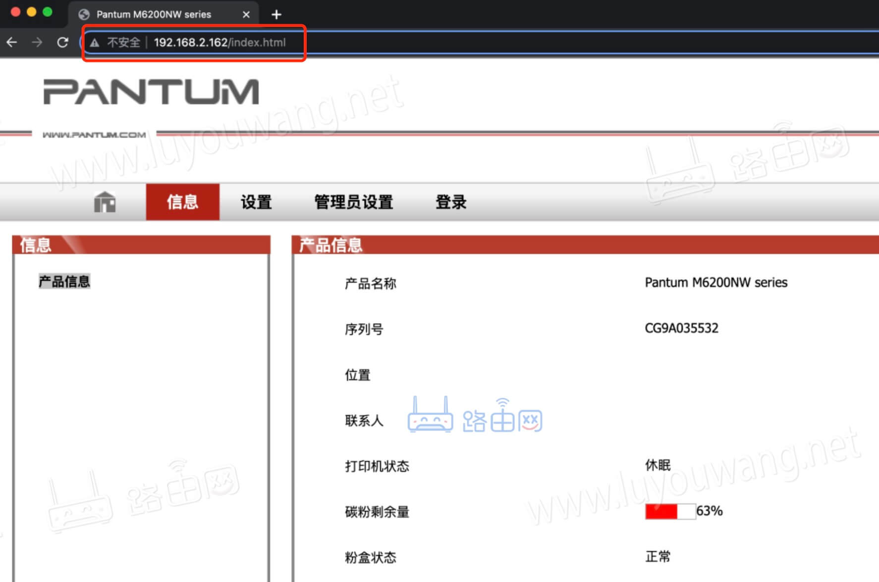Go to the 管理员设置 tab
This screenshot has height=582, width=879.
click(353, 202)
